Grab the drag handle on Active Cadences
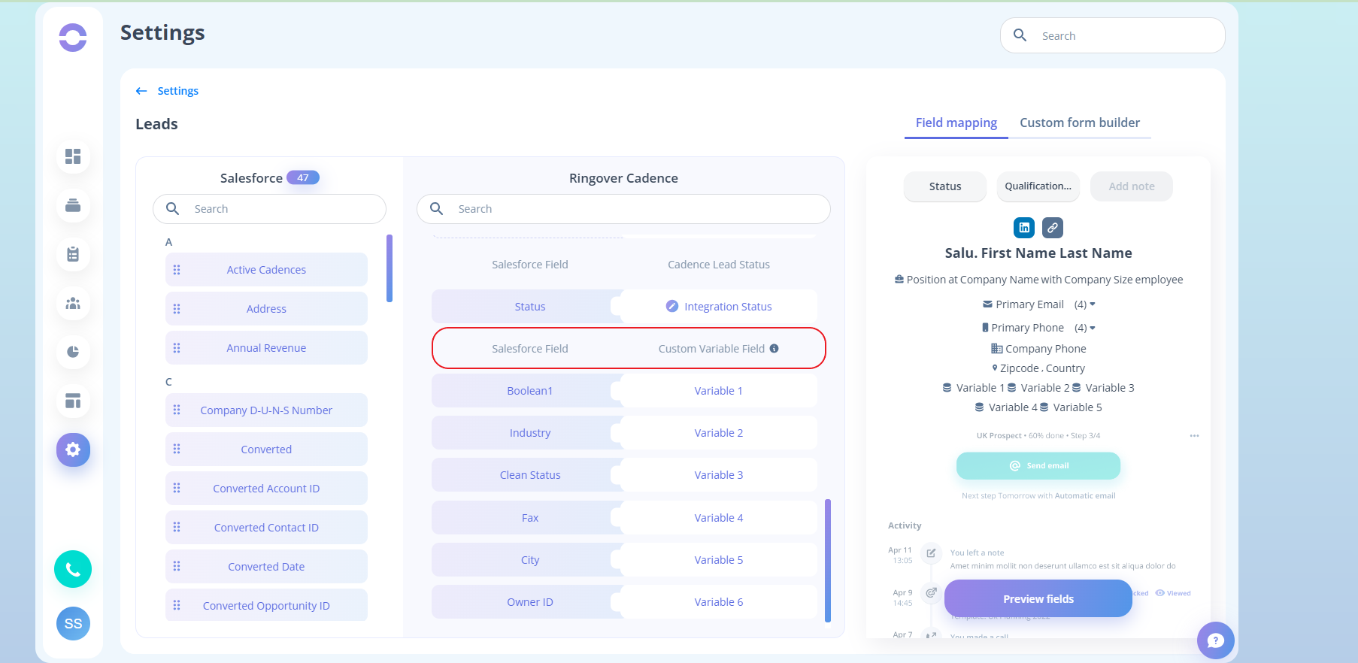Image resolution: width=1358 pixels, height=663 pixels. click(177, 270)
